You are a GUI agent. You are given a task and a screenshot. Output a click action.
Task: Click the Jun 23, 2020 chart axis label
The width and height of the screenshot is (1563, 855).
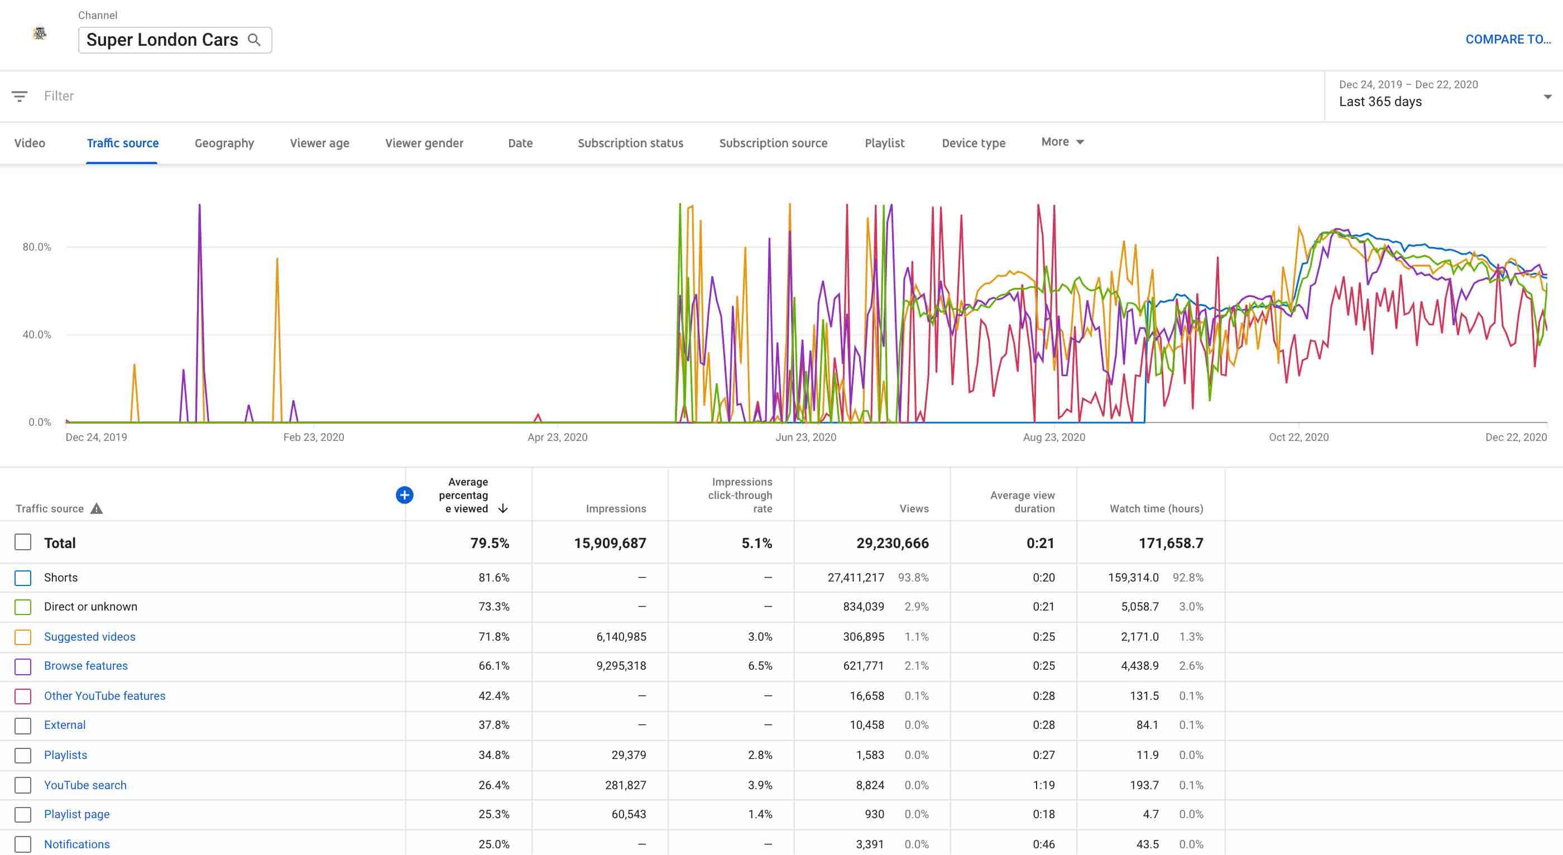tap(805, 437)
